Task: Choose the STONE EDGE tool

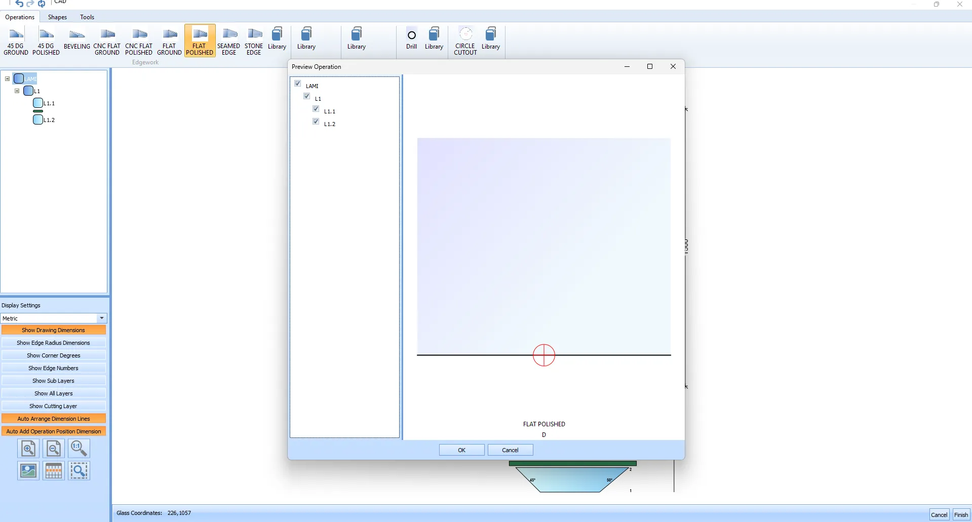Action: point(254,41)
